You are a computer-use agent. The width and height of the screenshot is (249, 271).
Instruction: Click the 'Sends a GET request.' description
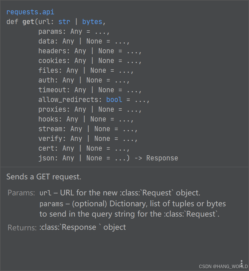[x=44, y=177]
